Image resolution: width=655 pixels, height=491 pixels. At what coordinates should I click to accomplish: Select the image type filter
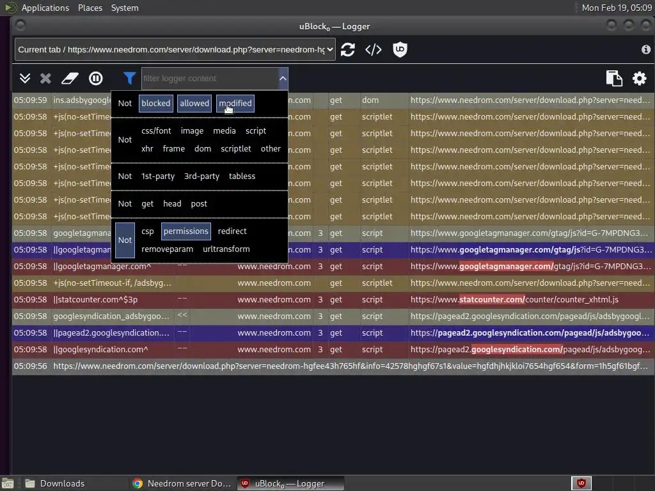(x=192, y=130)
